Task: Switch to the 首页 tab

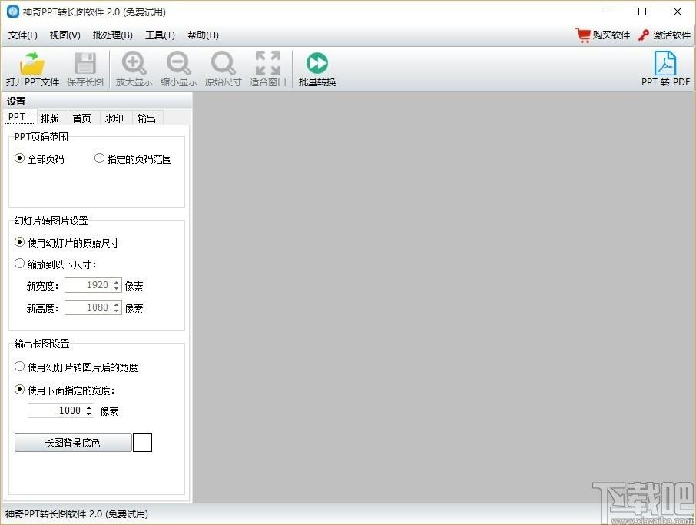Action: coord(81,118)
